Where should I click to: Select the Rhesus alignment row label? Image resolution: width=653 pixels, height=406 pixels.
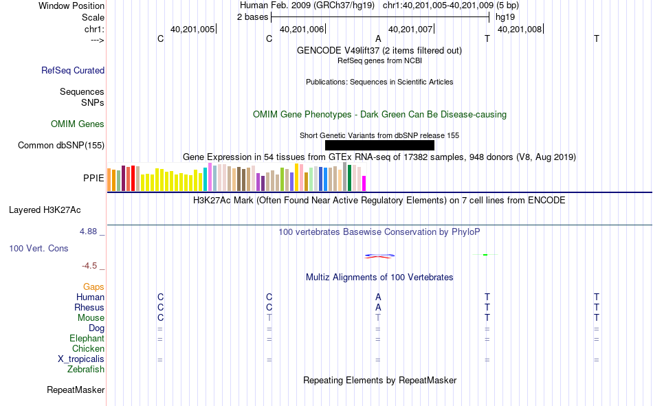point(89,307)
